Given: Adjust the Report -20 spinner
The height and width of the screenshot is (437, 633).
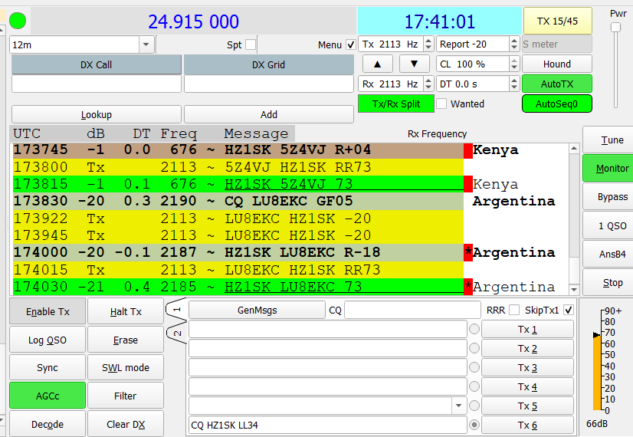Looking at the screenshot, I should [x=514, y=44].
